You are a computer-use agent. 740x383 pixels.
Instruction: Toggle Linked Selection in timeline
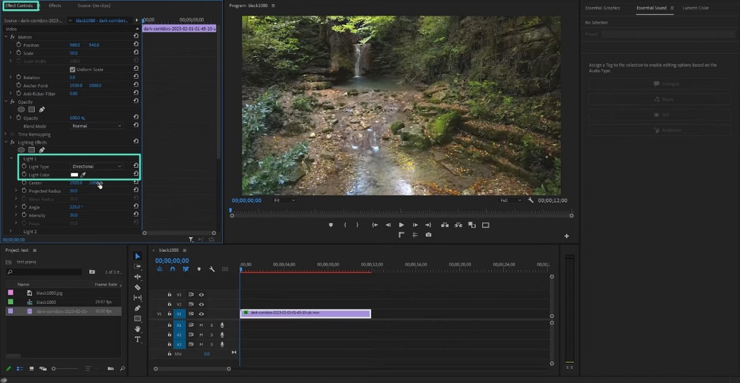point(186,269)
